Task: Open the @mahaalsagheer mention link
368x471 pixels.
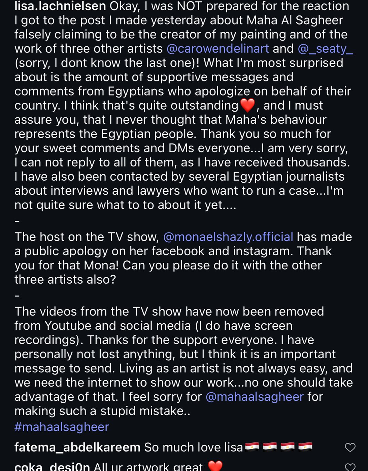Action: click(x=255, y=397)
